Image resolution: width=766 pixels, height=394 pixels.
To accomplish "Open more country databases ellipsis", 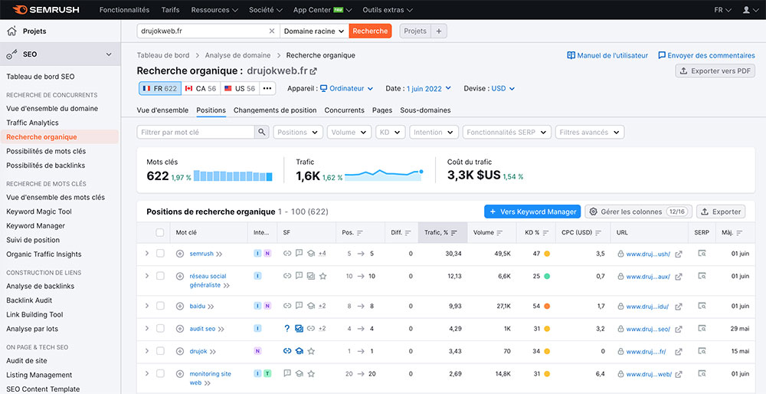I will (267, 88).
